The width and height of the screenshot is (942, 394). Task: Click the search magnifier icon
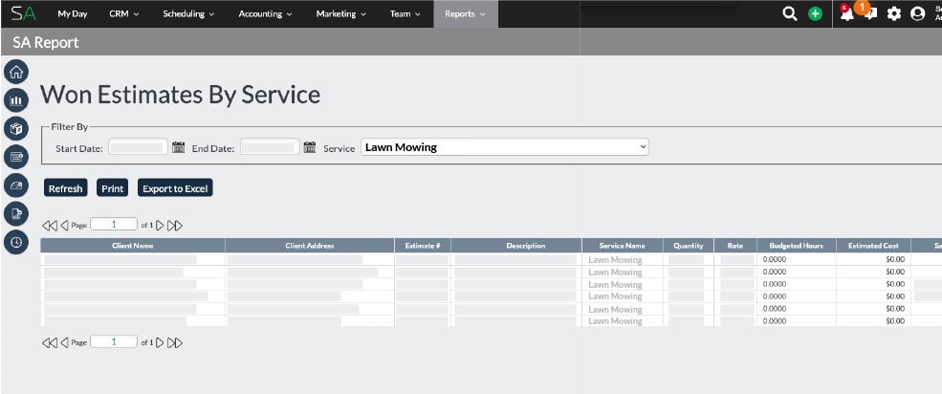(789, 13)
